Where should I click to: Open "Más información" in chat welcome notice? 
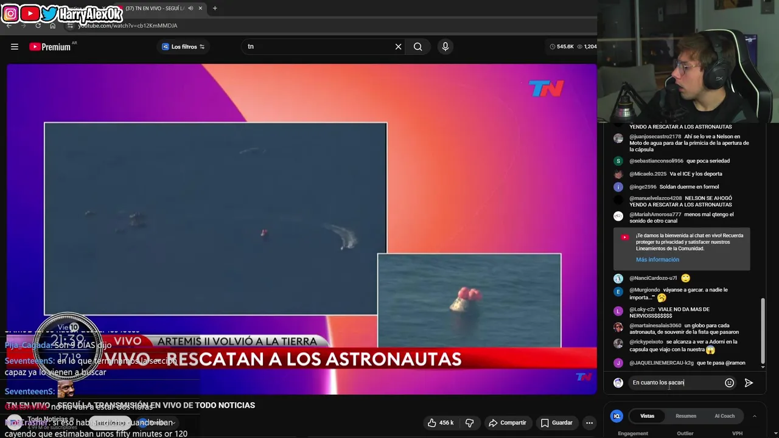coord(657,260)
